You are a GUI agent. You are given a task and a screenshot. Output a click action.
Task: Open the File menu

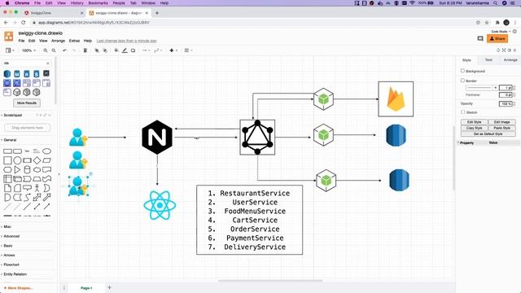21,41
